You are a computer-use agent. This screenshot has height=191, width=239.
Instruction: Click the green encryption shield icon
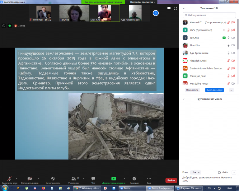point(9,26)
